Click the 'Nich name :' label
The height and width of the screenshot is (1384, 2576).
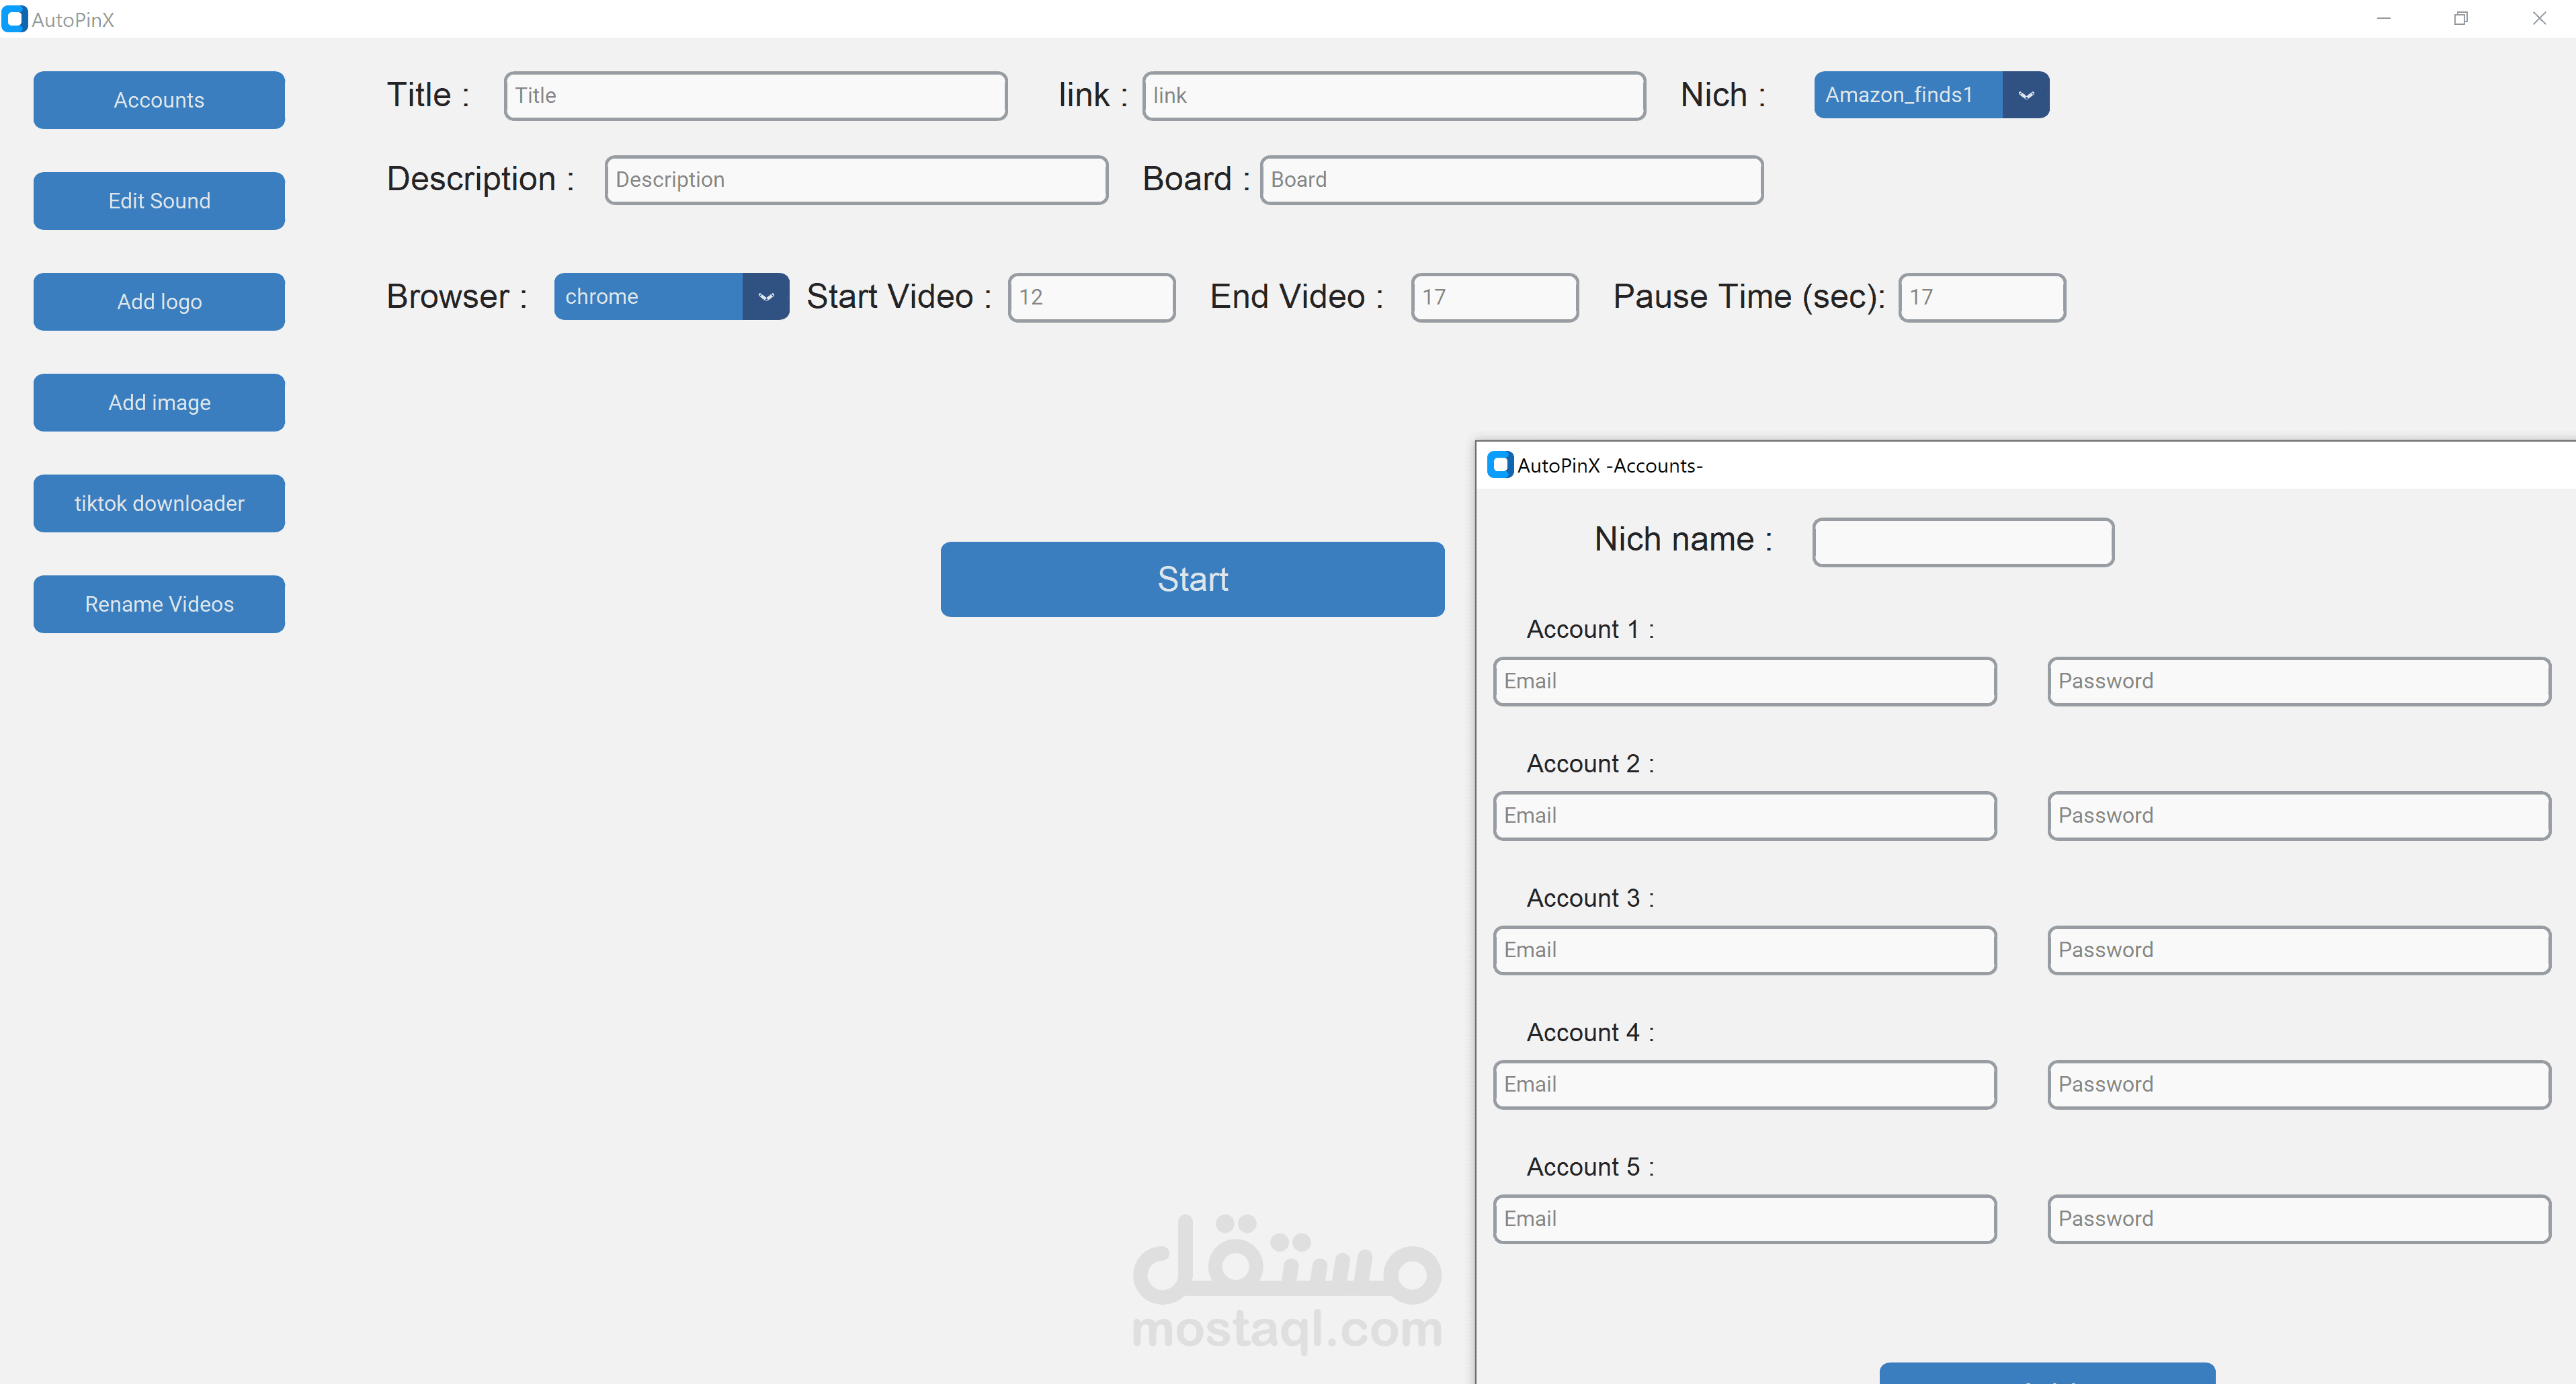click(x=1683, y=540)
